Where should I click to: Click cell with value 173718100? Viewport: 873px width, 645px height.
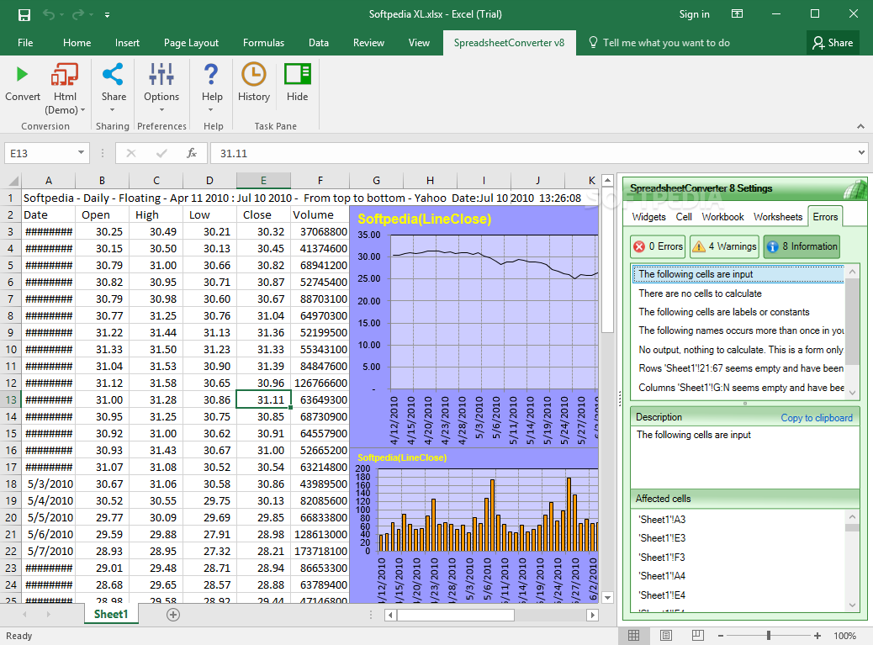point(320,552)
